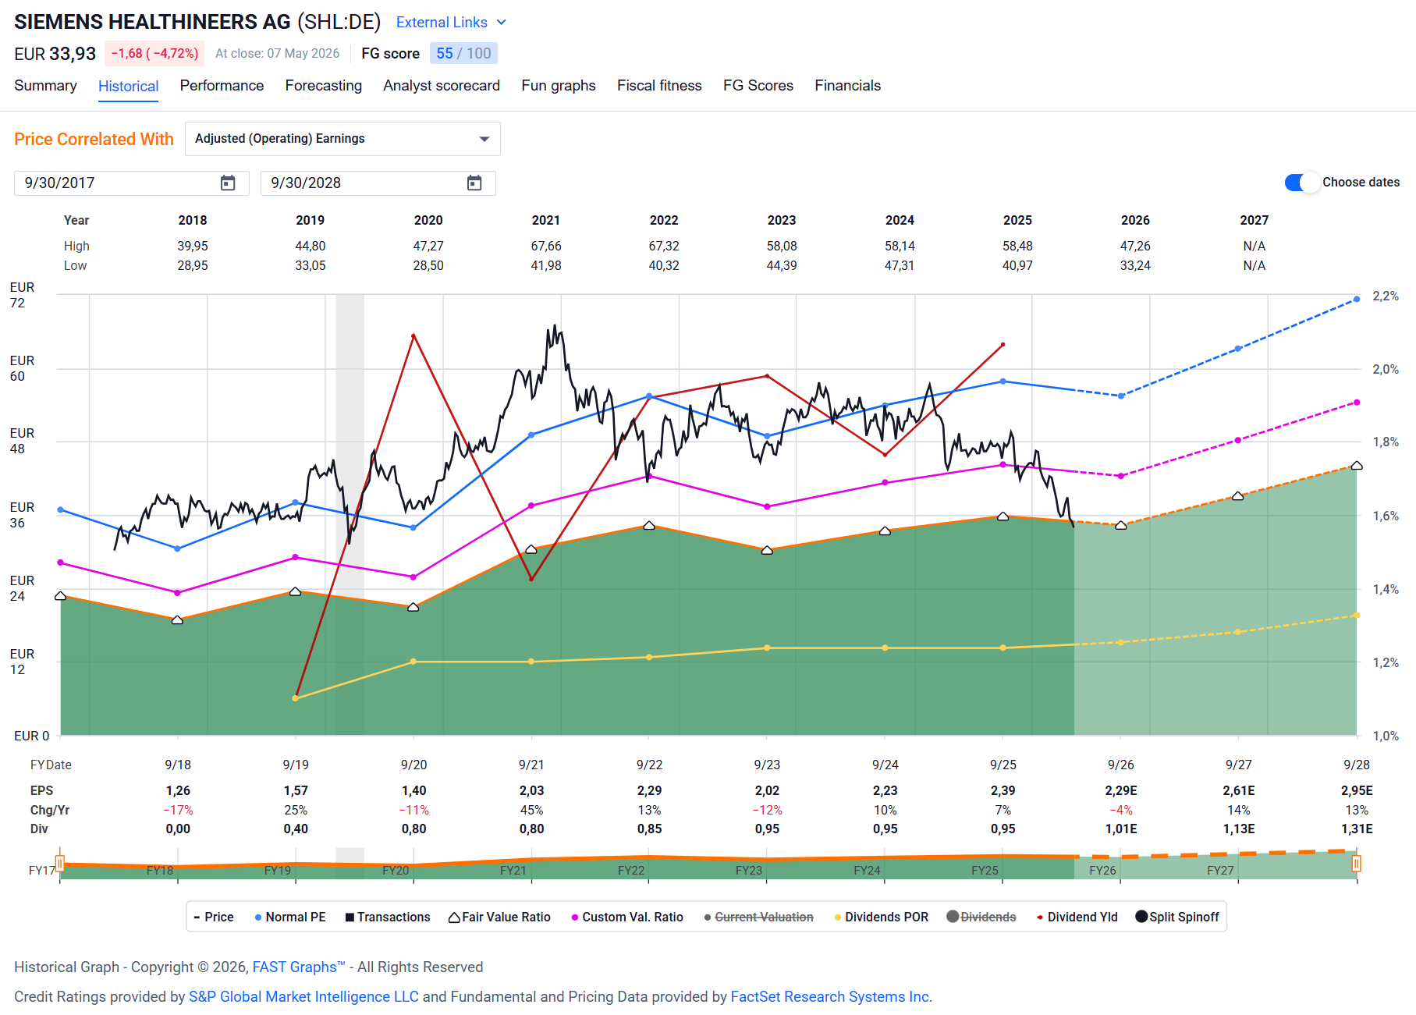Viewport: 1416px width, 1015px height.
Task: Hide the Dividend Yld line
Action: pos(1077,917)
